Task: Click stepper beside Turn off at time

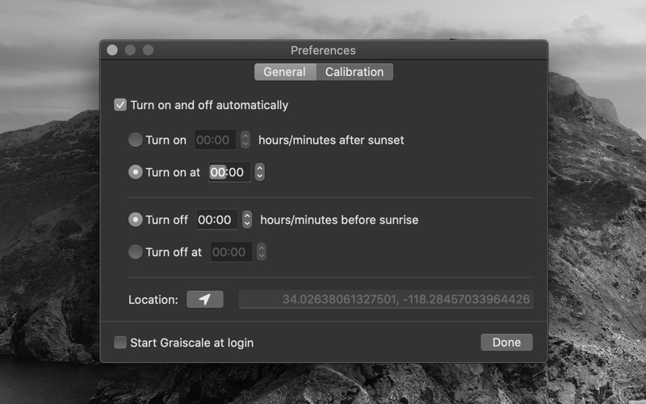Action: (261, 252)
